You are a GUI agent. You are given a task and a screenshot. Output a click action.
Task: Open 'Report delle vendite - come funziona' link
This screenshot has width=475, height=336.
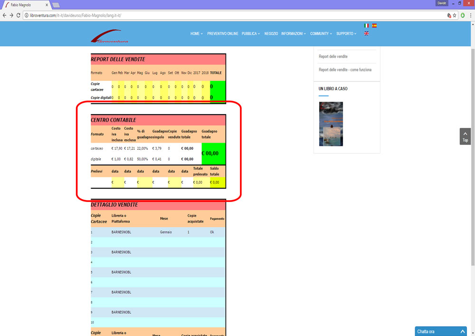(345, 70)
